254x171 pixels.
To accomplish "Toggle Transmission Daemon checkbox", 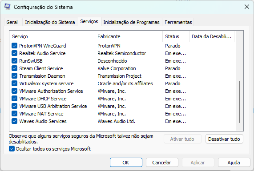I will point(14,76).
